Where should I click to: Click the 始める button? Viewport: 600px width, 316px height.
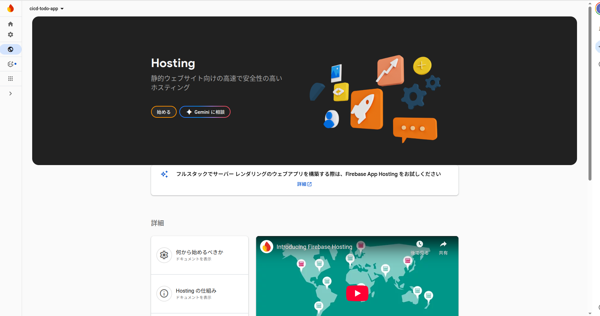[x=164, y=112]
